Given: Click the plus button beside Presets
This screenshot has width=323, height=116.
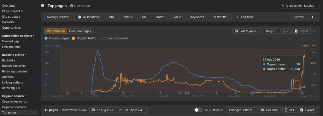Looking at the screenshot, I should (312, 17).
